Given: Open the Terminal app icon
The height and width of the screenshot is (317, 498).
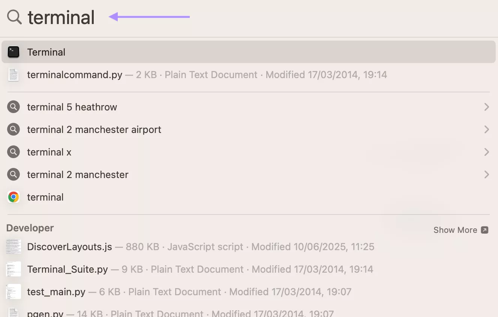Looking at the screenshot, I should click(13, 52).
